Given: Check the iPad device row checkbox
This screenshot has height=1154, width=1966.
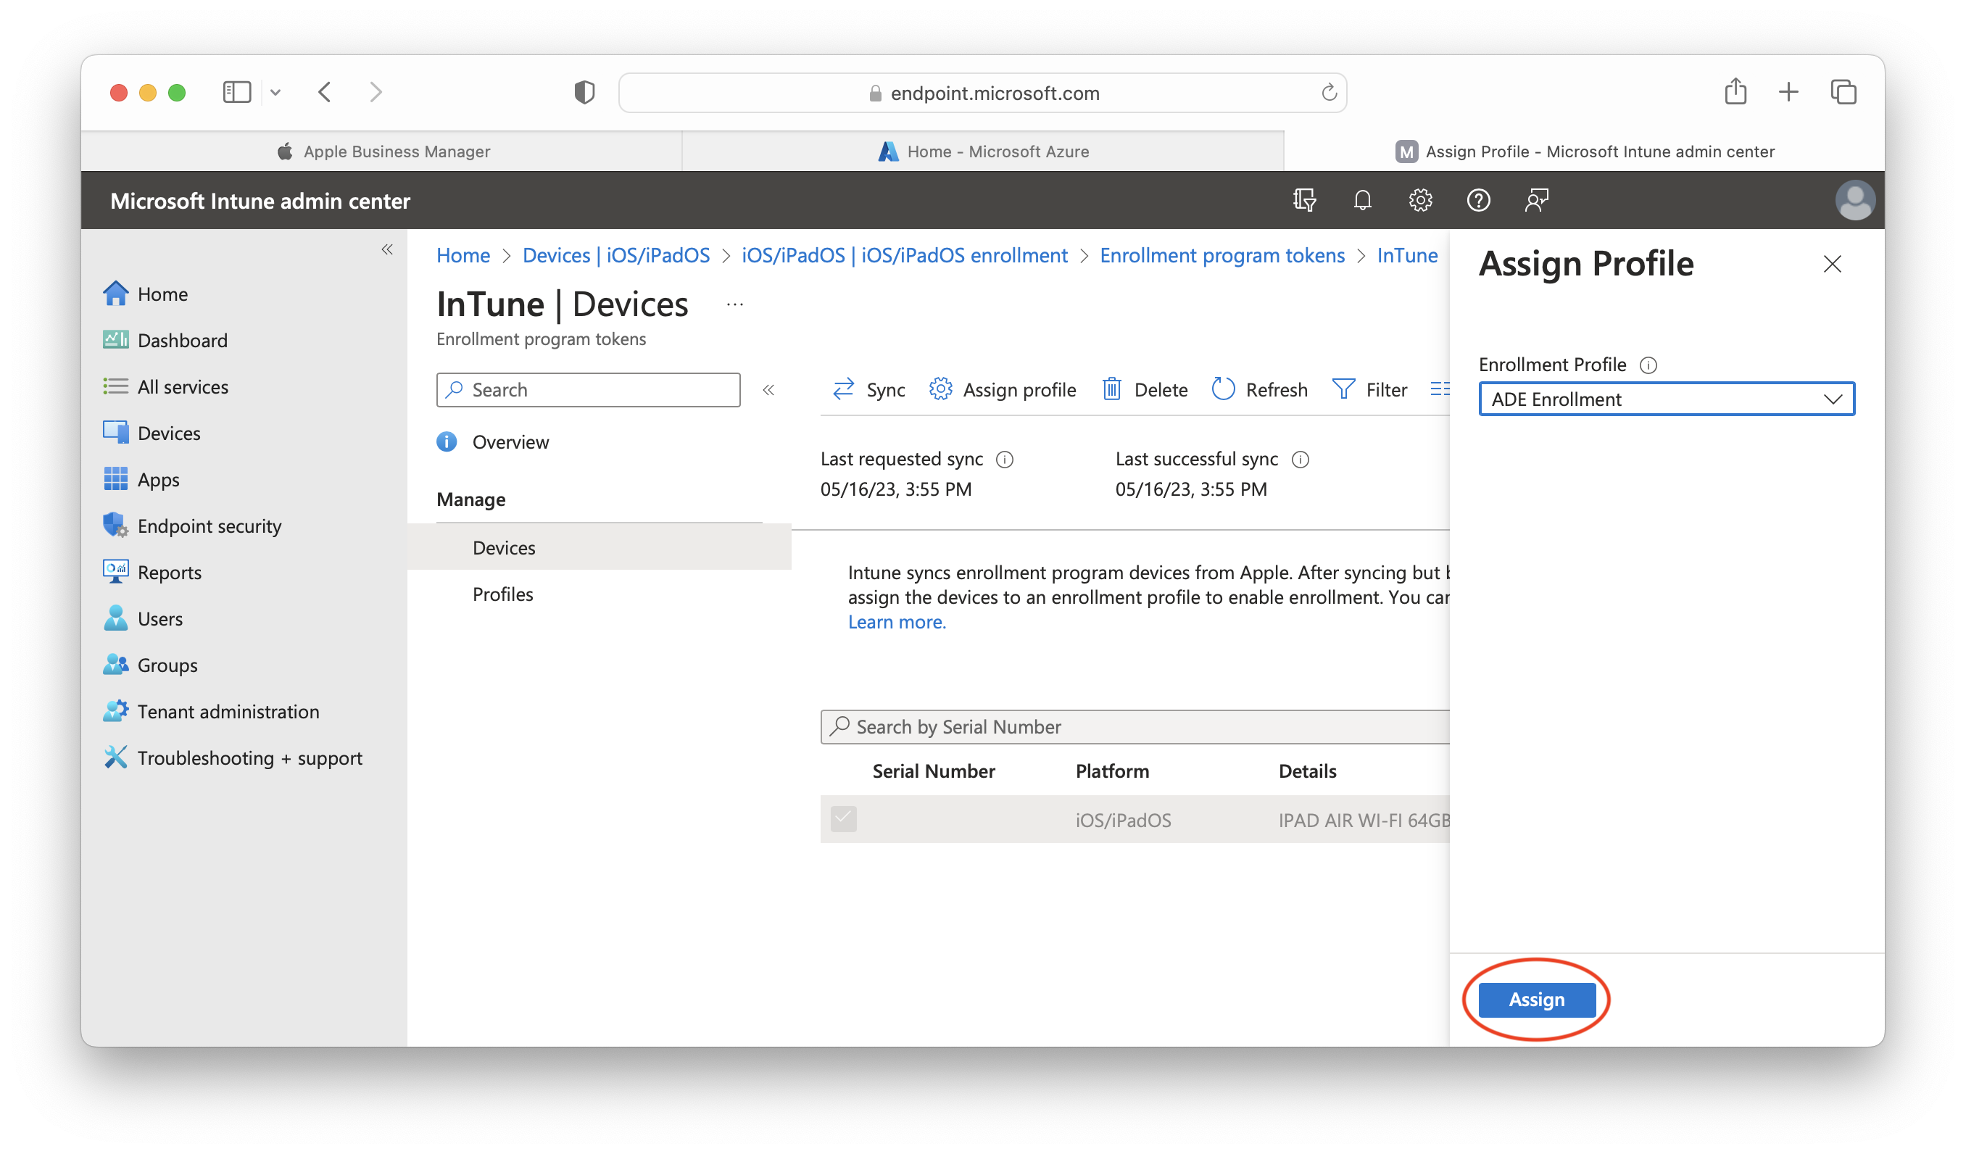Looking at the screenshot, I should (843, 819).
